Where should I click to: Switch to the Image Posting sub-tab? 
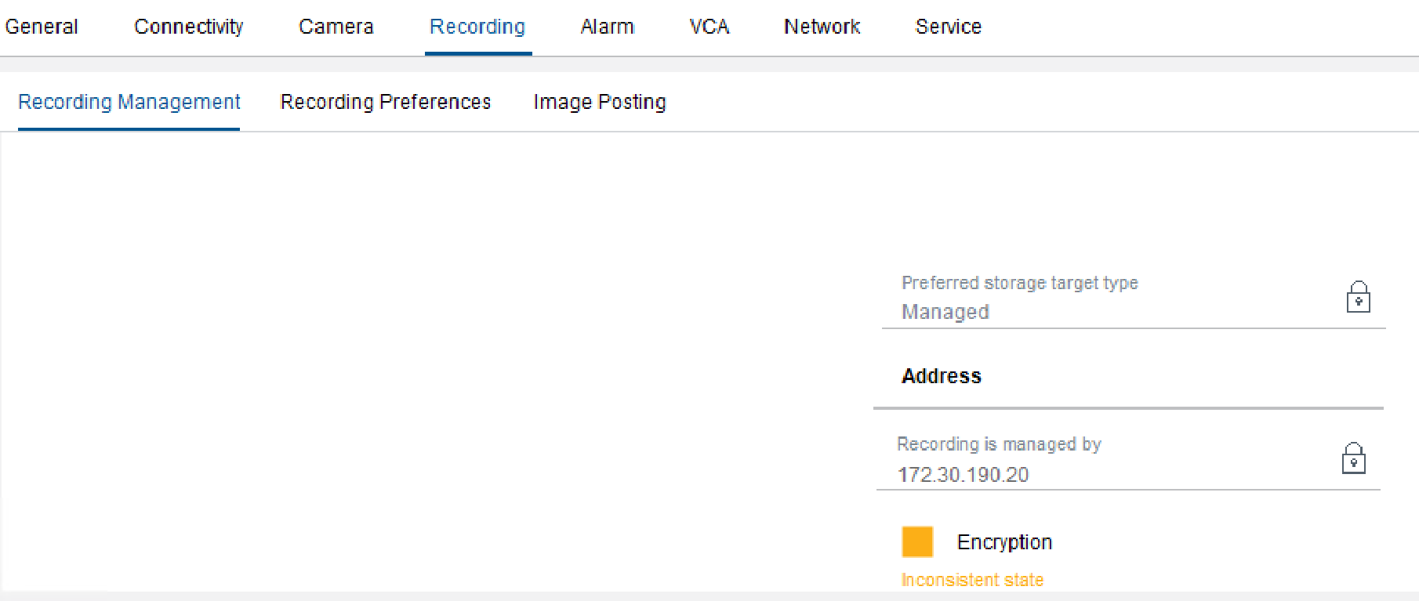pyautogui.click(x=600, y=102)
